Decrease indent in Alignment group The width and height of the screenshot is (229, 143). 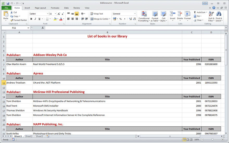(82, 19)
